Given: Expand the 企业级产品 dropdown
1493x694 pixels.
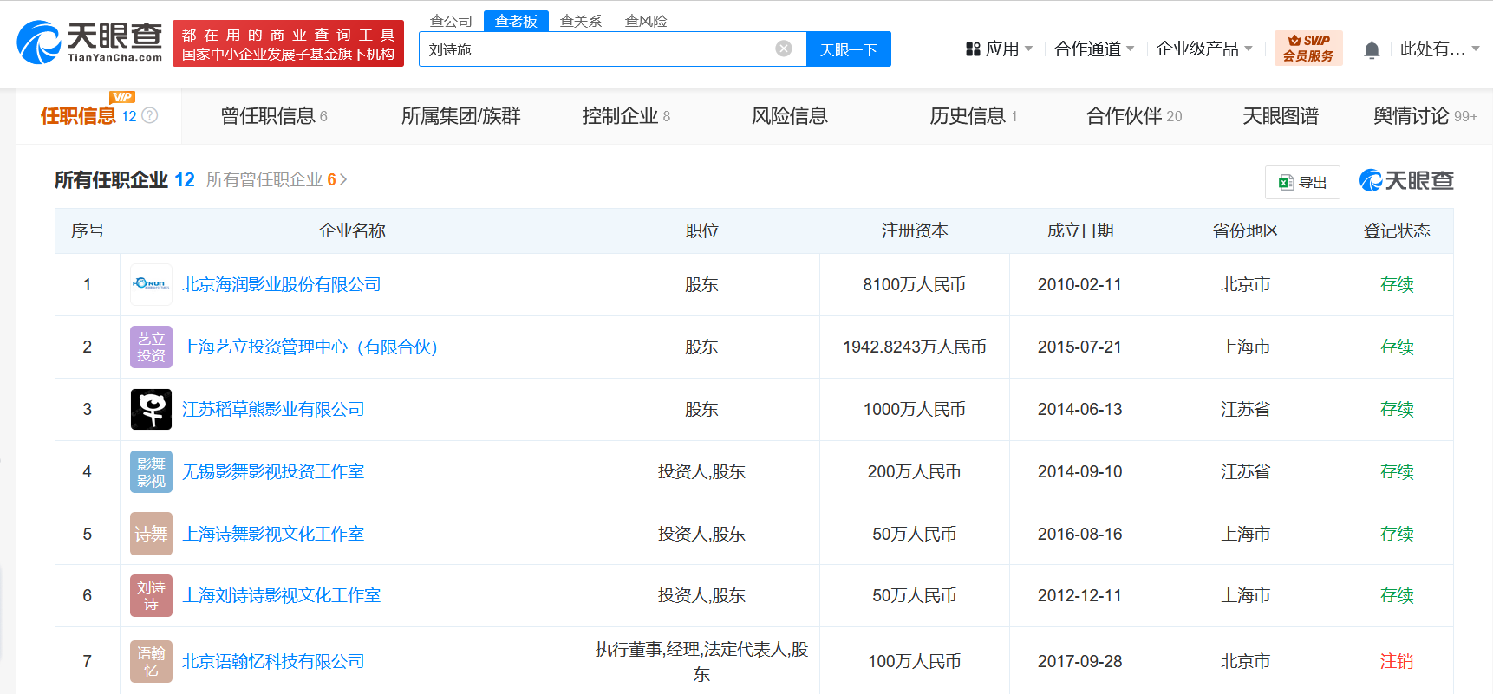Looking at the screenshot, I should [x=1249, y=49].
